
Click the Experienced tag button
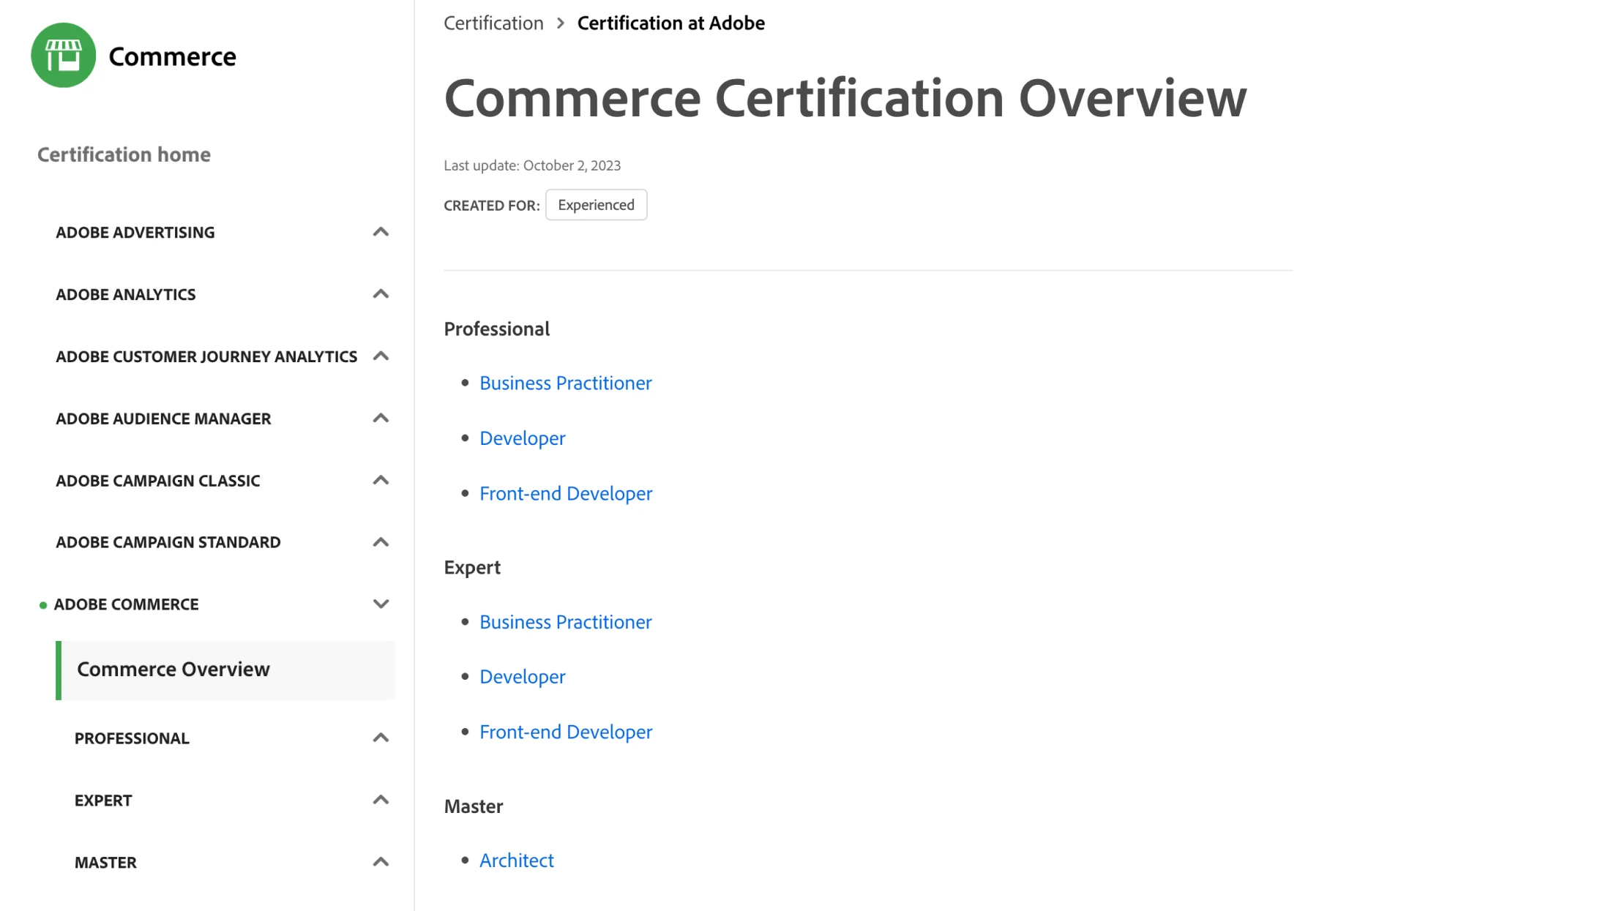pyautogui.click(x=596, y=205)
